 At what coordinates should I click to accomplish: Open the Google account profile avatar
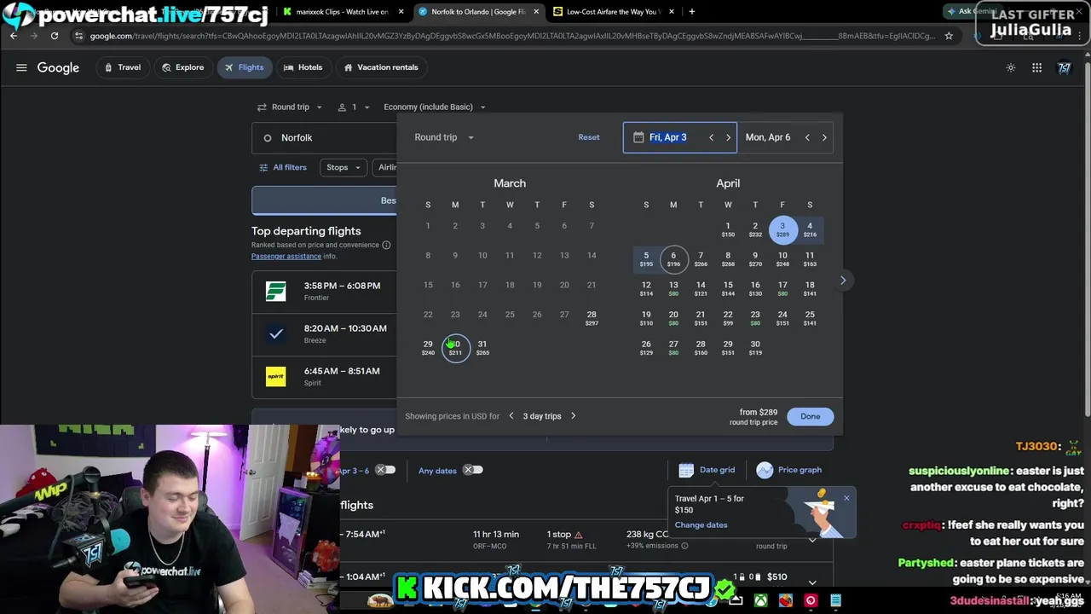[x=1065, y=67]
